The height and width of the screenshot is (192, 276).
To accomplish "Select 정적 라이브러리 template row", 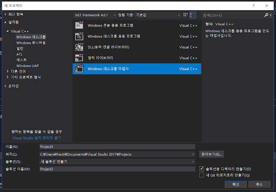I will 137,58.
